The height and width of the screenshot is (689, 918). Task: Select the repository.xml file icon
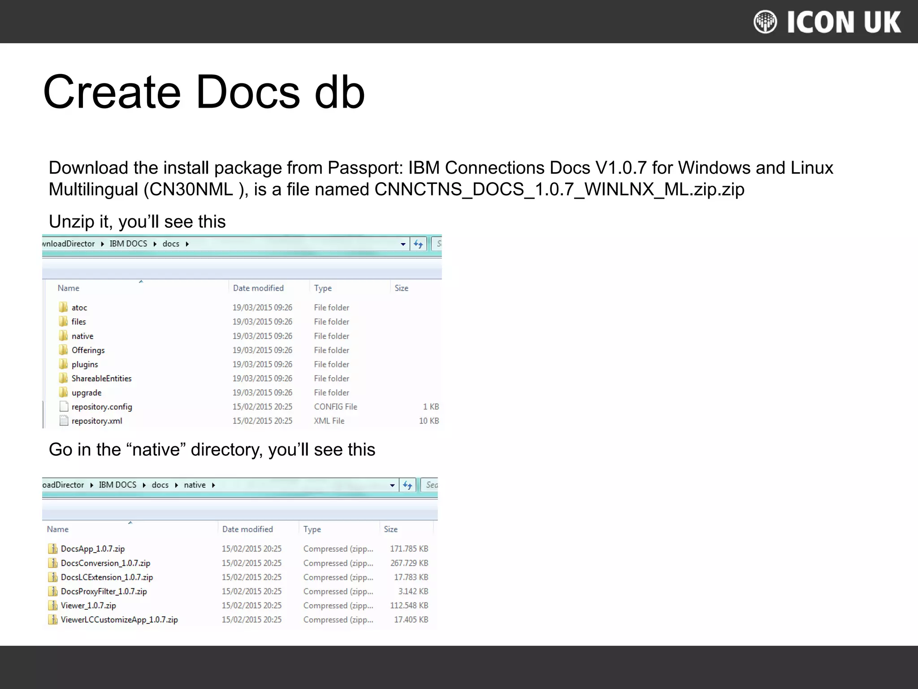[x=64, y=421]
